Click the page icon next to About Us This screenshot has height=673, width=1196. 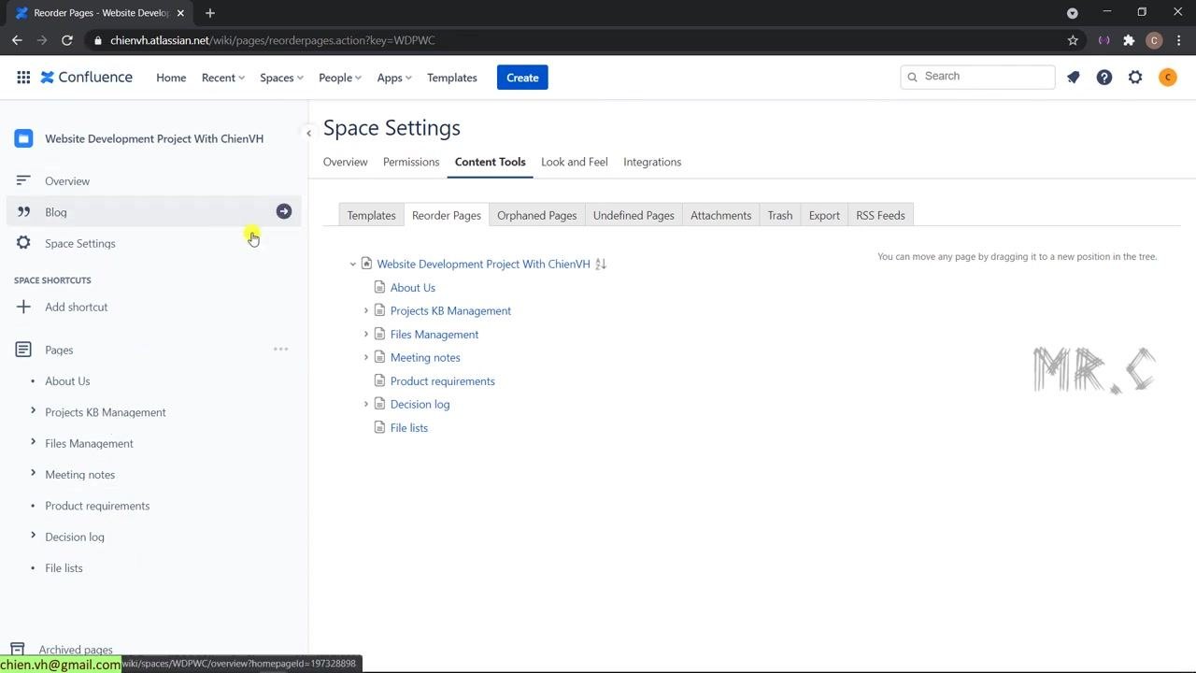click(x=379, y=287)
